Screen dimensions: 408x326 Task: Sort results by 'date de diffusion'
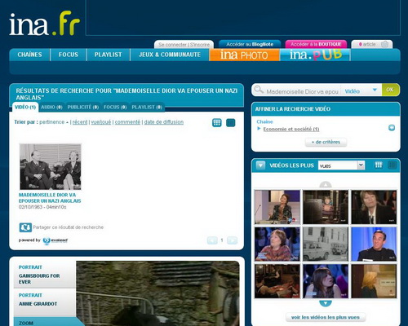tap(164, 122)
